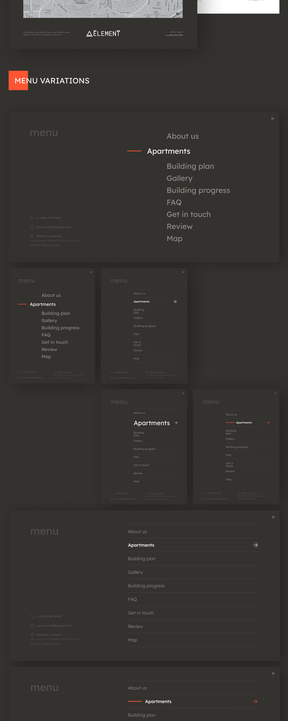Viewport: 288px width, 721px height.
Task: Open the map thumbnail at the top
Action: point(103,9)
